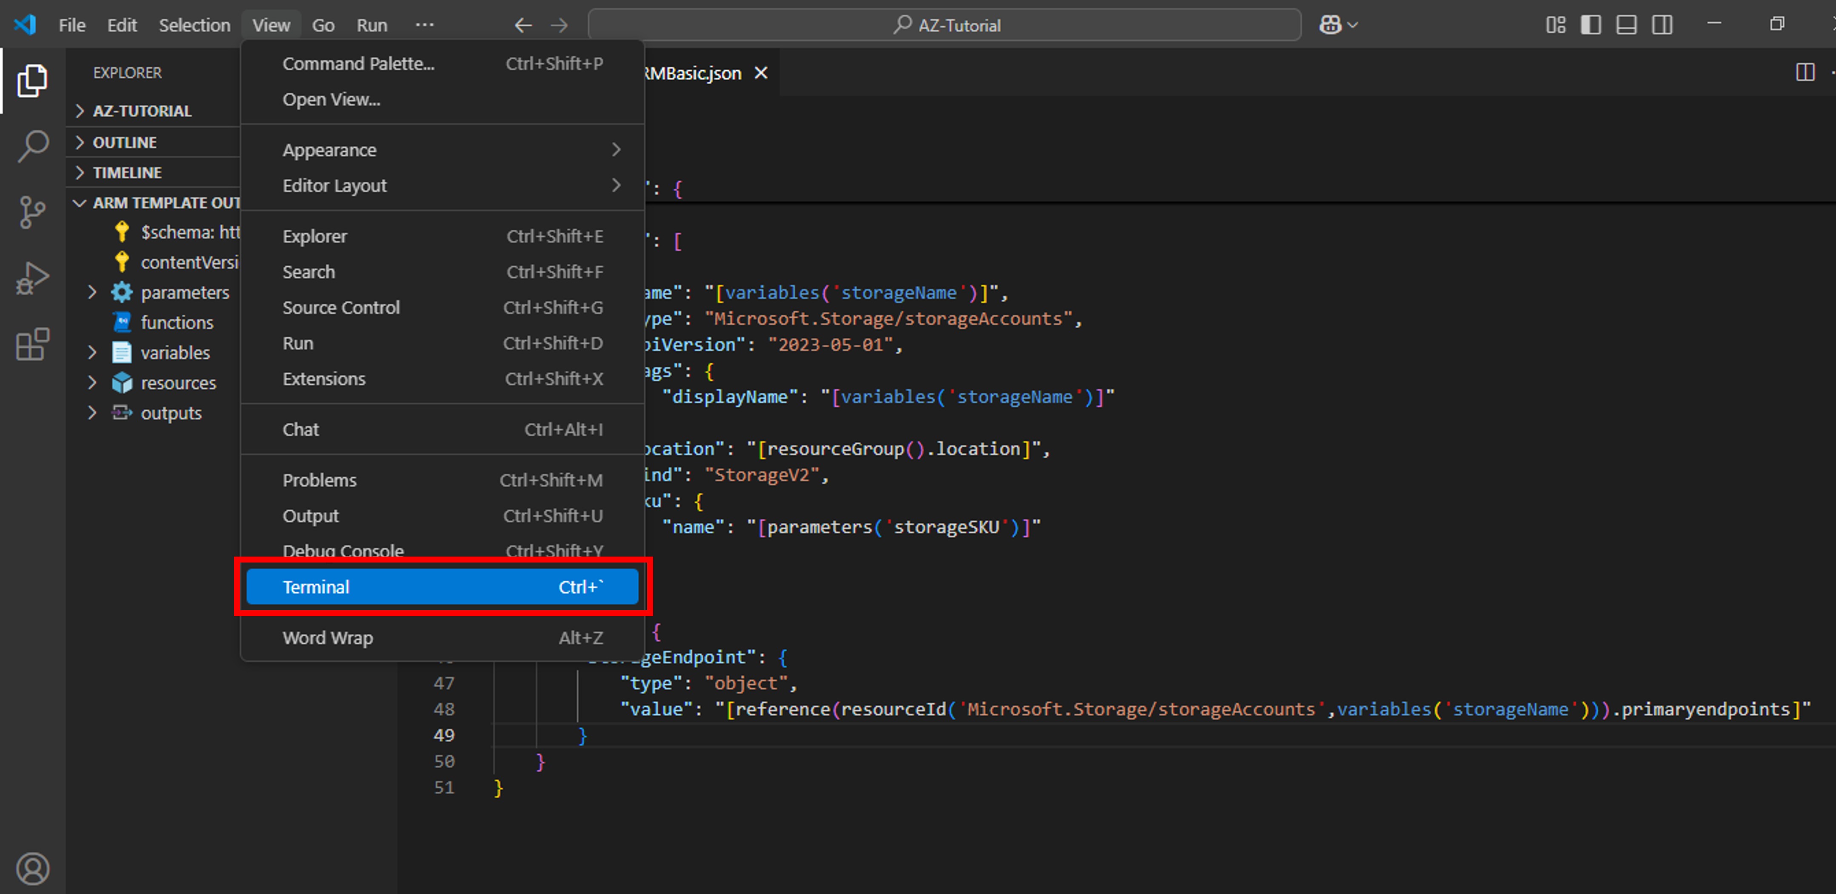The image size is (1836, 894).
Task: Click the Accounts icon at bottom left
Action: point(33,868)
